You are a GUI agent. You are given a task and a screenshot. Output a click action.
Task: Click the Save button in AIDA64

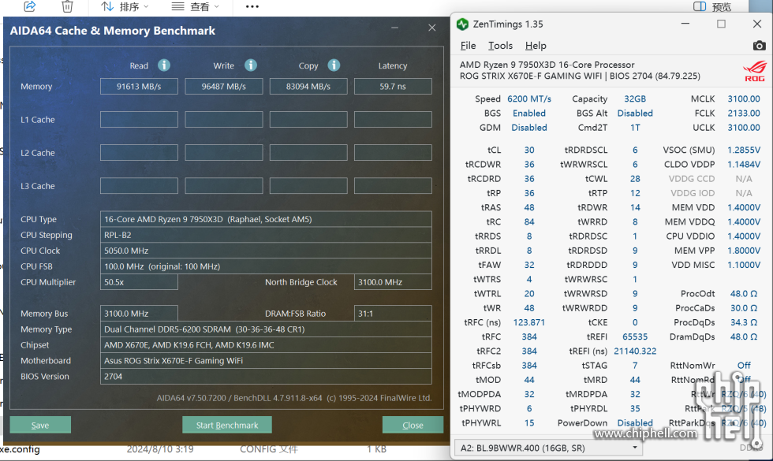click(40, 425)
